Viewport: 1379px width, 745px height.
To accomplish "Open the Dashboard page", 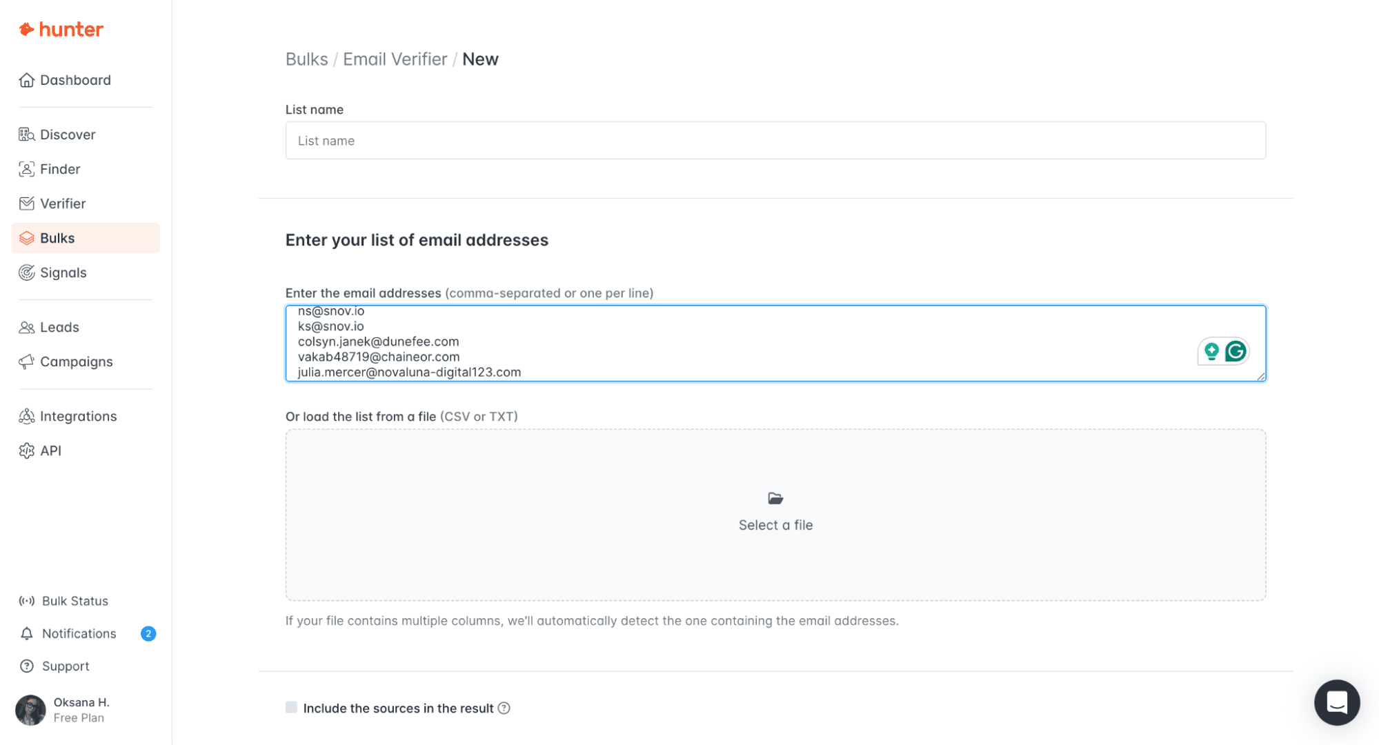I will click(75, 80).
